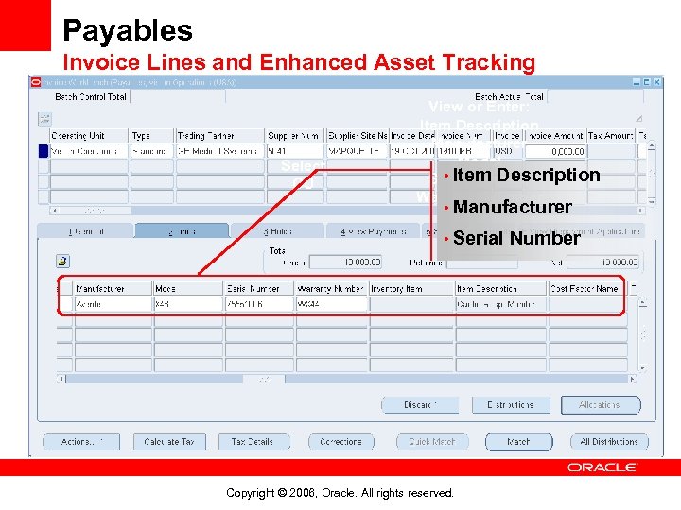
Task: Close the invoice workbench window
Action: (x=657, y=82)
